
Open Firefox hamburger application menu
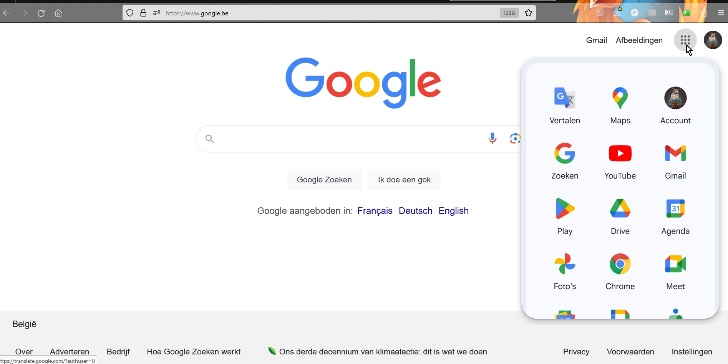pyautogui.click(x=721, y=13)
